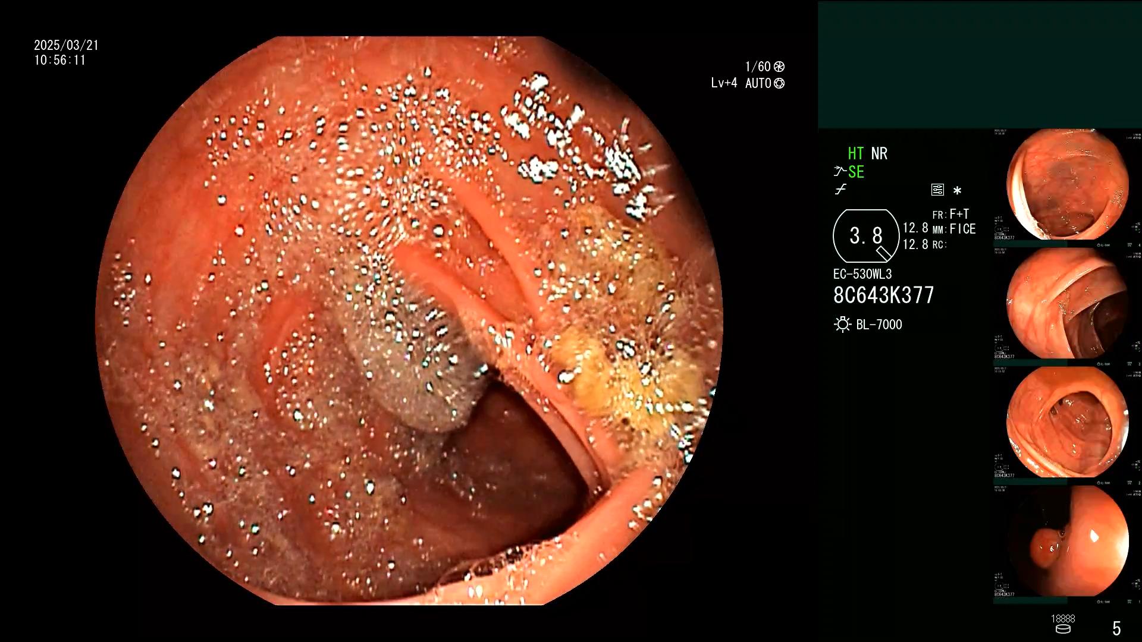Select the FR: F+T setting
Screen dimensions: 1142x642
(x=951, y=214)
